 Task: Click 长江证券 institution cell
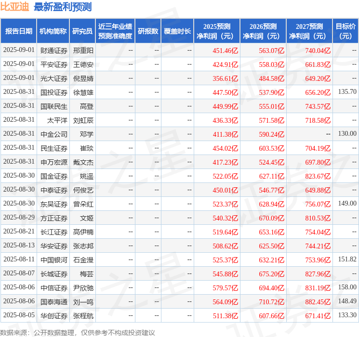coord(54,232)
